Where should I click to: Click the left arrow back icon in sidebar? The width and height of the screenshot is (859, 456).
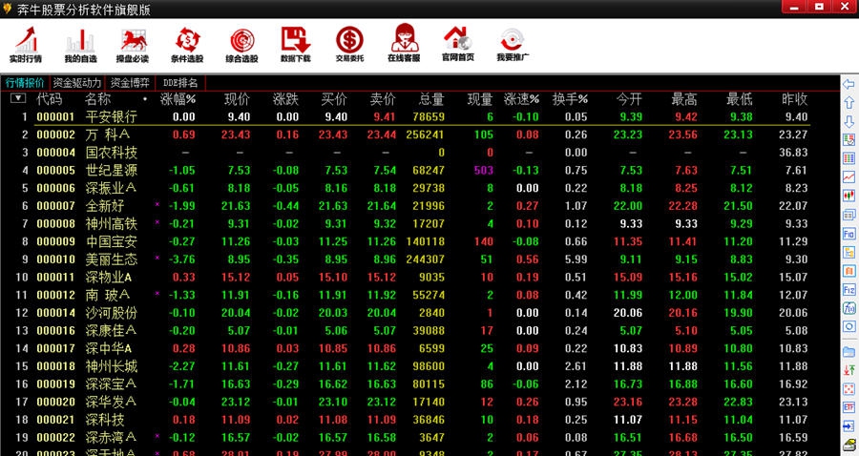(849, 84)
